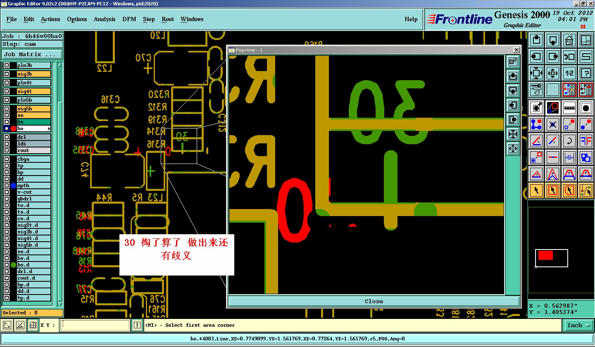Click the tp.d layer name
This screenshot has height=347, width=595.
pyautogui.click(x=34, y=298)
